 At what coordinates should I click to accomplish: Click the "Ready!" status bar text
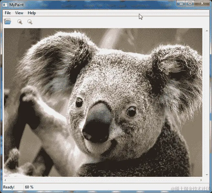pos(9,187)
